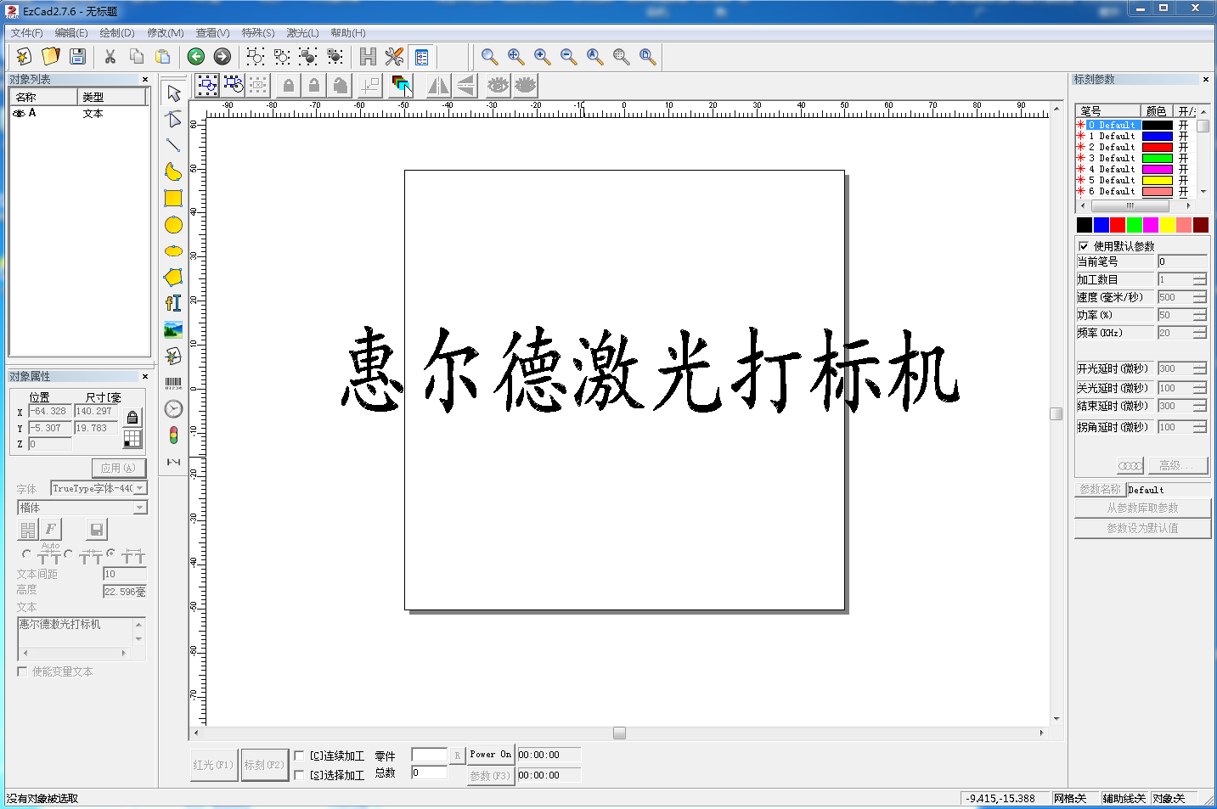The height and width of the screenshot is (809, 1217).
Task: Create a new file with the New icon
Action: point(24,56)
